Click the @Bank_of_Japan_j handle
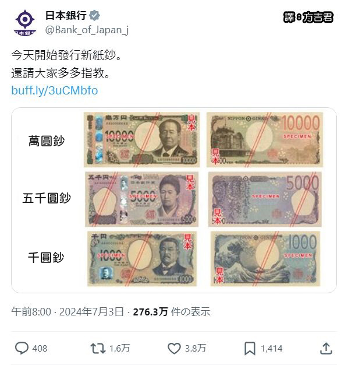Viewport: 348px width, 365px height. point(87,30)
